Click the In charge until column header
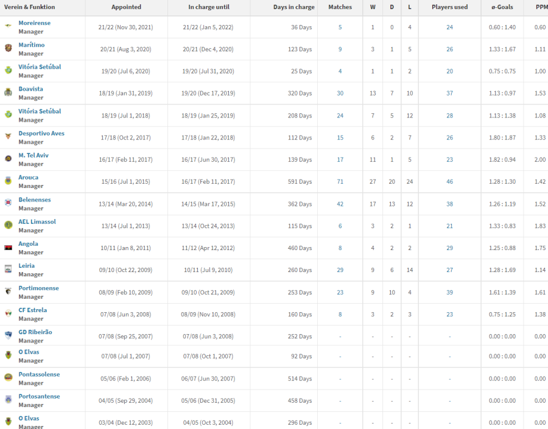This screenshot has width=548, height=429. (209, 7)
